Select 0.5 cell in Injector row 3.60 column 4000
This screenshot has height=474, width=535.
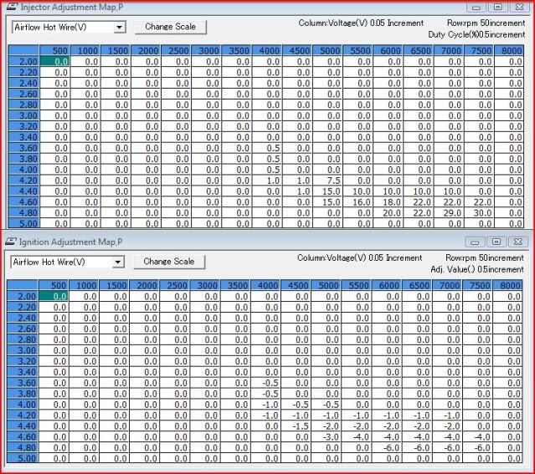click(267, 148)
